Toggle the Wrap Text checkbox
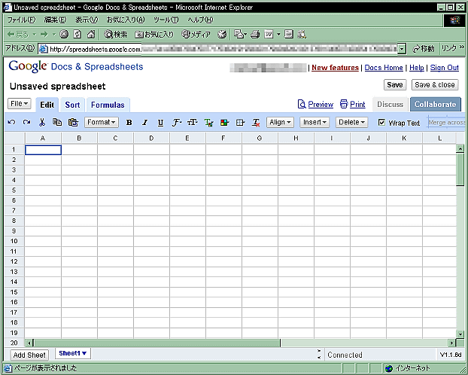Viewport: 468px width, 375px height. click(x=381, y=122)
